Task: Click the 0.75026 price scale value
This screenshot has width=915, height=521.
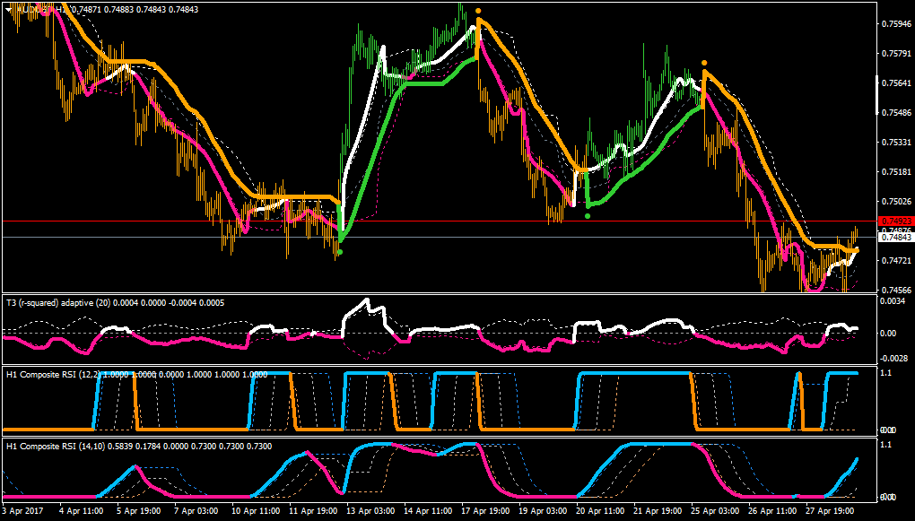Action: click(x=893, y=201)
